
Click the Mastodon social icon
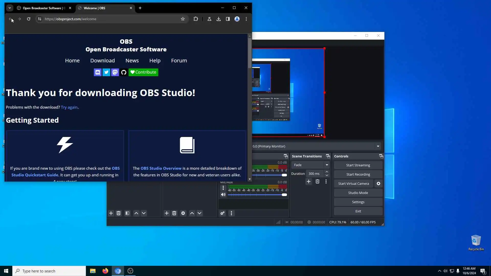point(115,72)
